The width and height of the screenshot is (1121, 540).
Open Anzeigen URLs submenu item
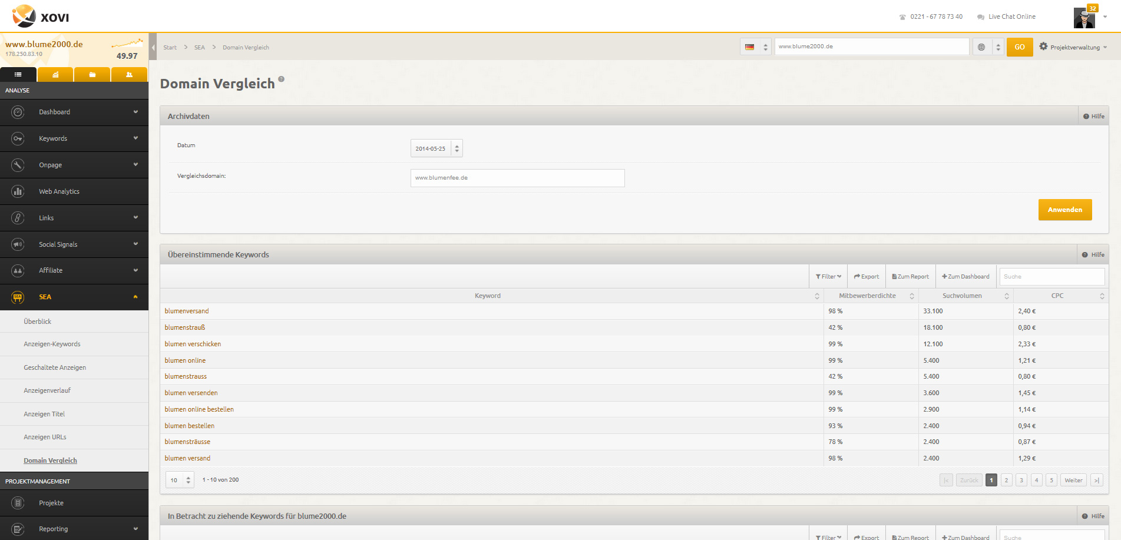point(74,437)
